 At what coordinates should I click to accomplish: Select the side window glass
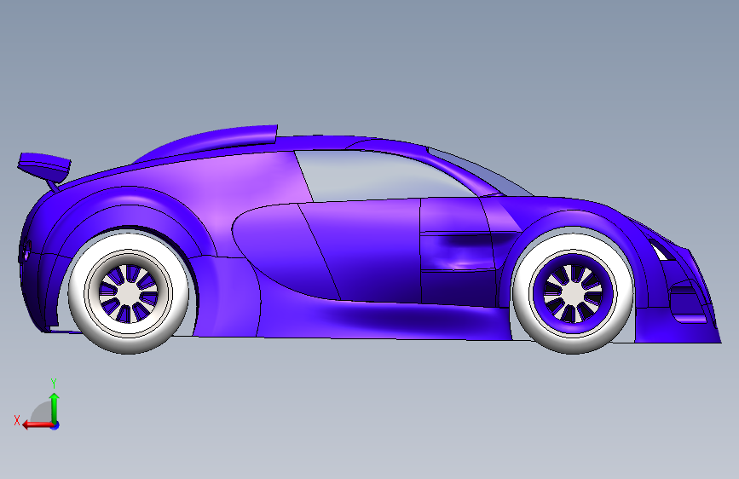pyautogui.click(x=383, y=175)
